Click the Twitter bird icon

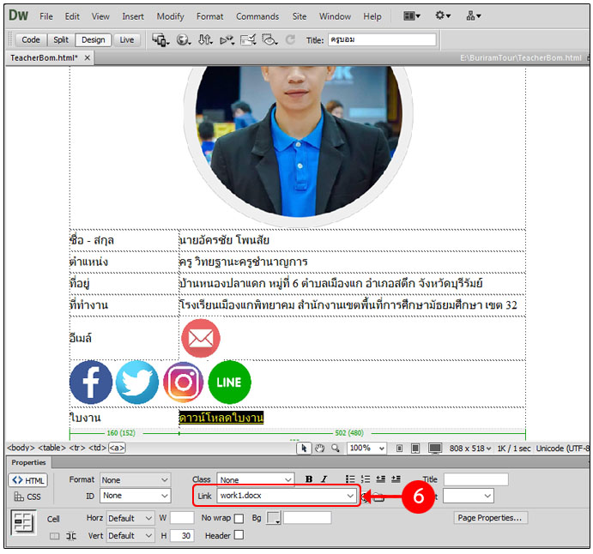tap(137, 382)
